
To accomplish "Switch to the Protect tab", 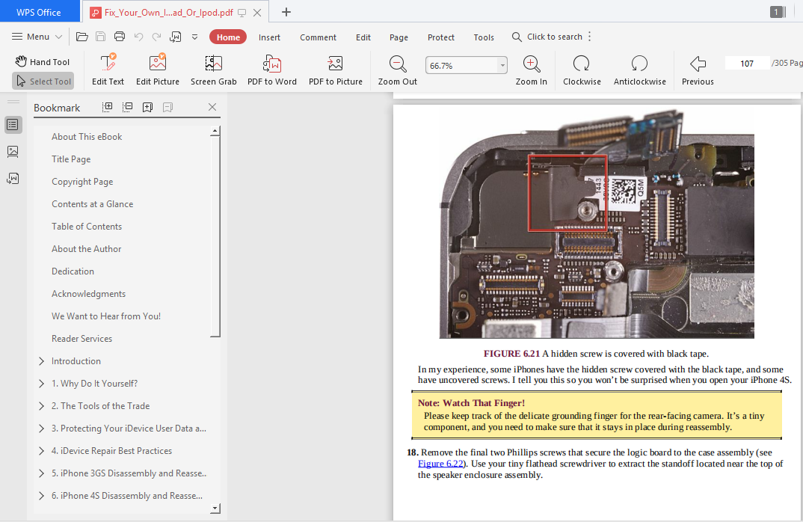I will point(441,37).
